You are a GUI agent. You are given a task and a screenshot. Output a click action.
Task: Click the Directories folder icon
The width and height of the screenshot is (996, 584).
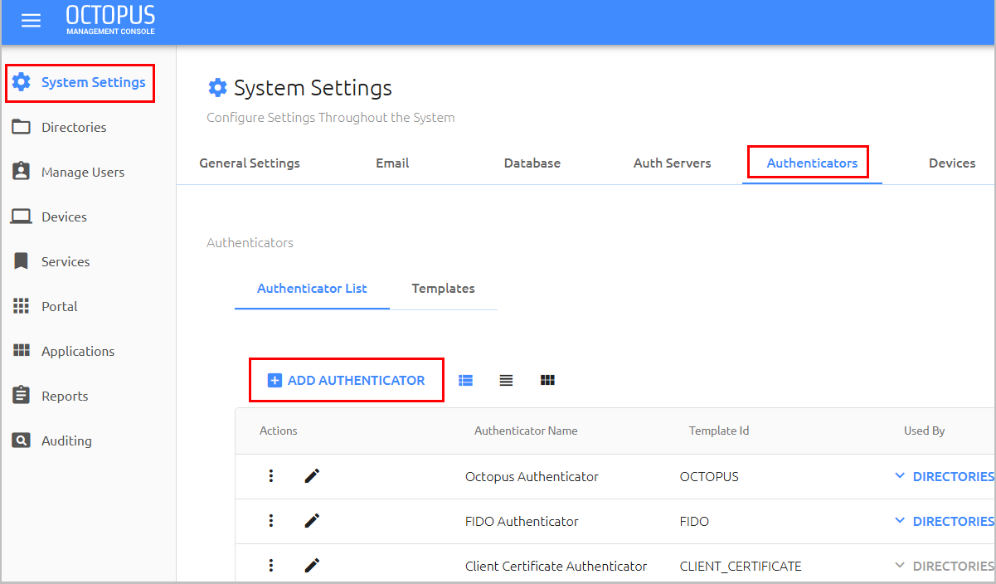(x=22, y=127)
